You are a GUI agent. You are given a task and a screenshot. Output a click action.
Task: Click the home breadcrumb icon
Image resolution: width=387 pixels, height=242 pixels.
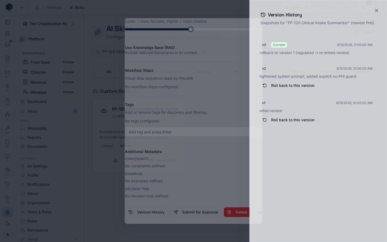point(37,8)
